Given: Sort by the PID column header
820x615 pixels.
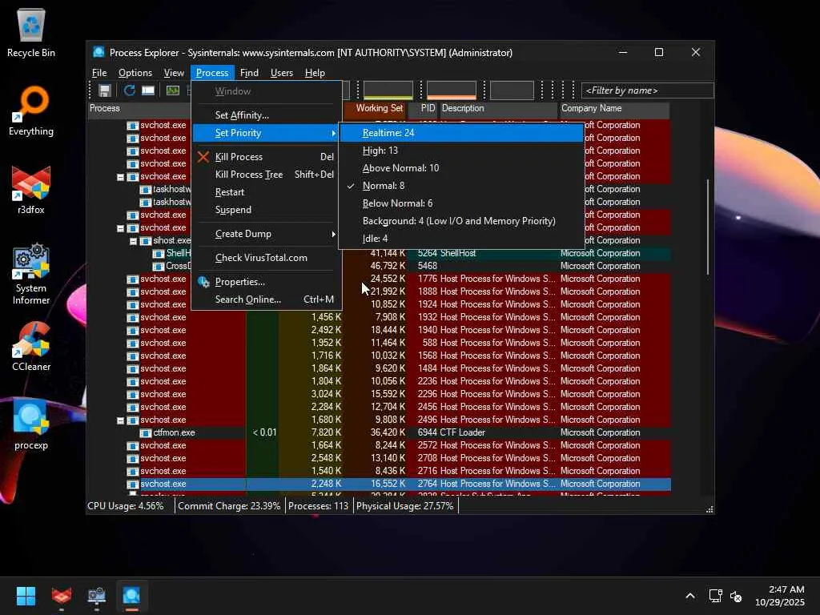Looking at the screenshot, I should pyautogui.click(x=423, y=108).
